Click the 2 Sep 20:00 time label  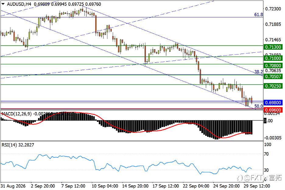point(43,186)
